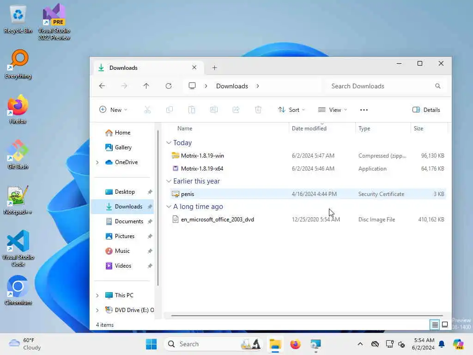Click Firefox icon on taskbar
Screen dimensions: 473x355
click(x=295, y=344)
